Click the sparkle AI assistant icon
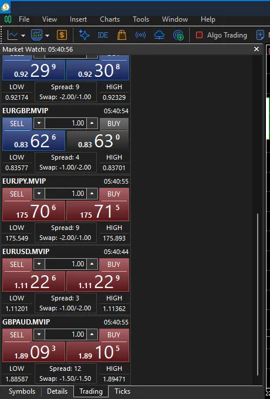 (84, 35)
